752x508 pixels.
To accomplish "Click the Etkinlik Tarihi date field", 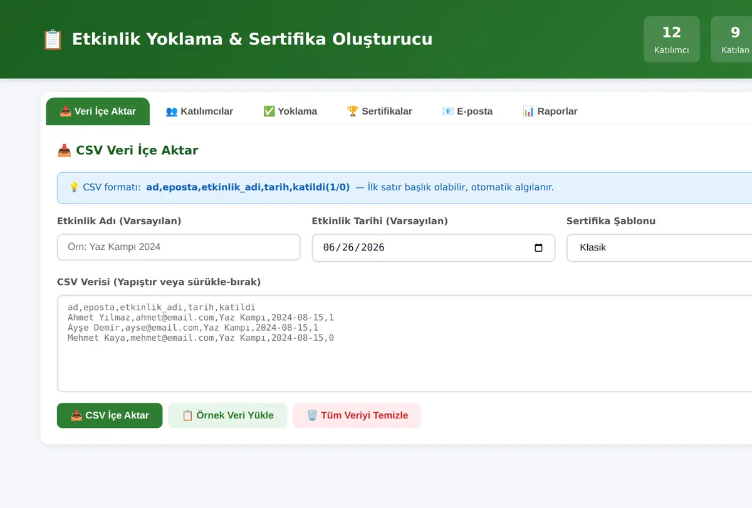I will coord(433,247).
